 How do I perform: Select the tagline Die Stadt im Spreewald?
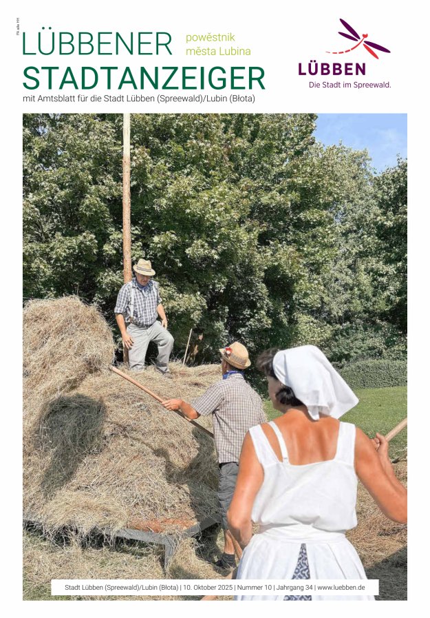click(350, 85)
